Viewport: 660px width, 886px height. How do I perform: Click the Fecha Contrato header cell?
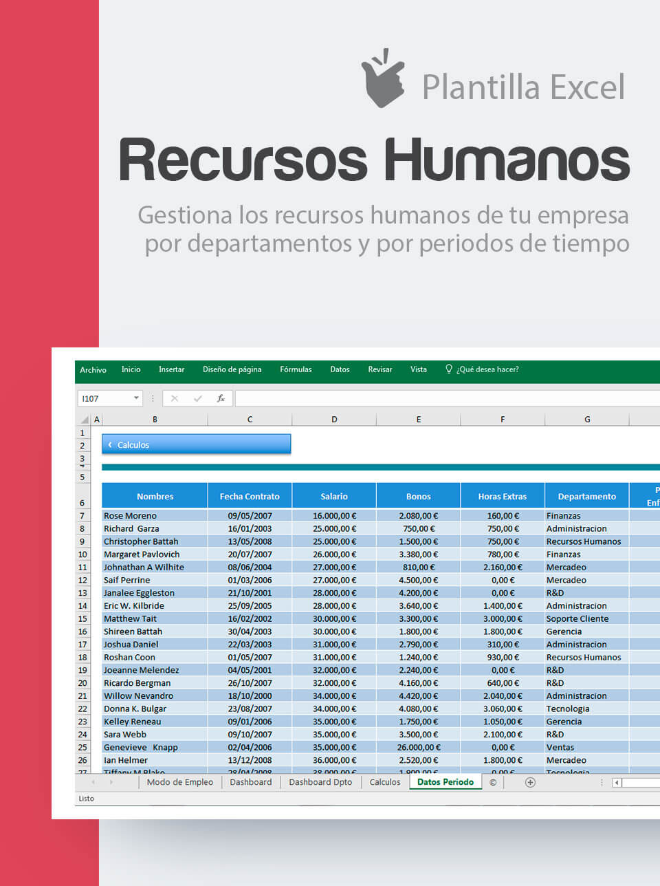pos(250,496)
